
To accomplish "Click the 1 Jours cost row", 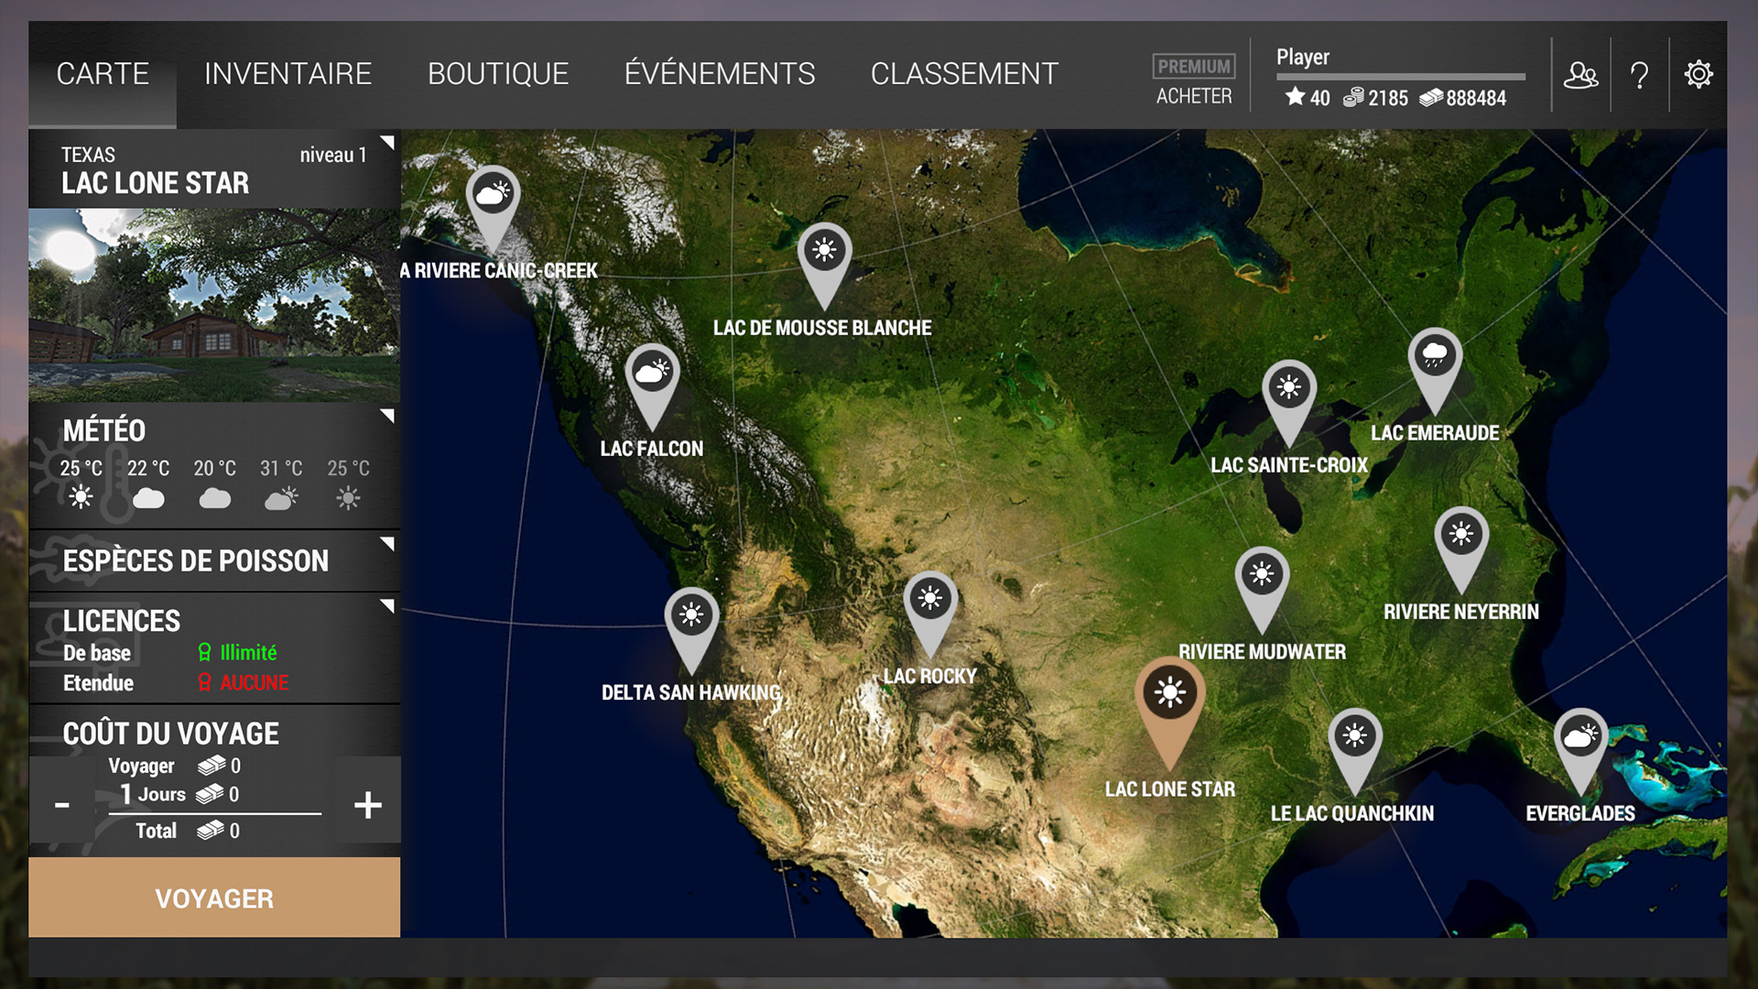I will pyautogui.click(x=179, y=794).
